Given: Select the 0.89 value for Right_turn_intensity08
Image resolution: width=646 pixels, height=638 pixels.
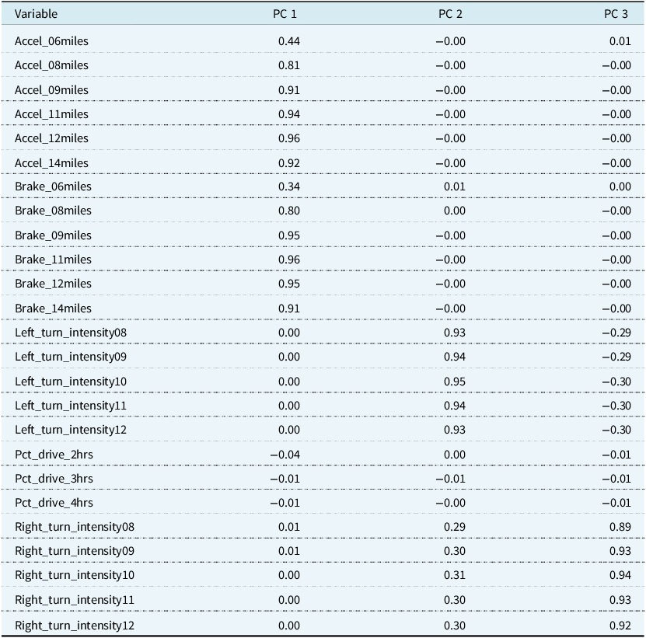Looking at the screenshot, I should click(x=620, y=527).
